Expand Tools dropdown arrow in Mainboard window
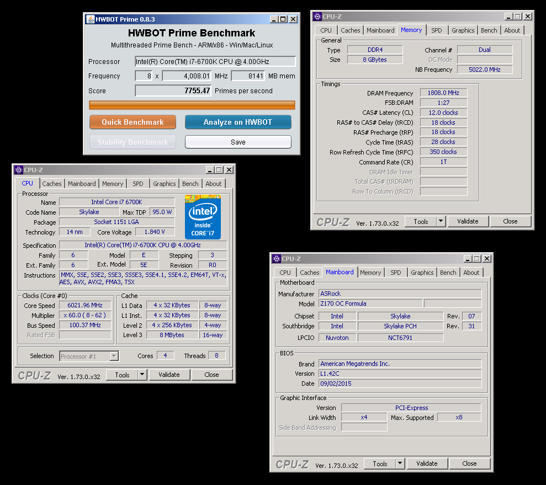546x485 pixels. [400, 463]
